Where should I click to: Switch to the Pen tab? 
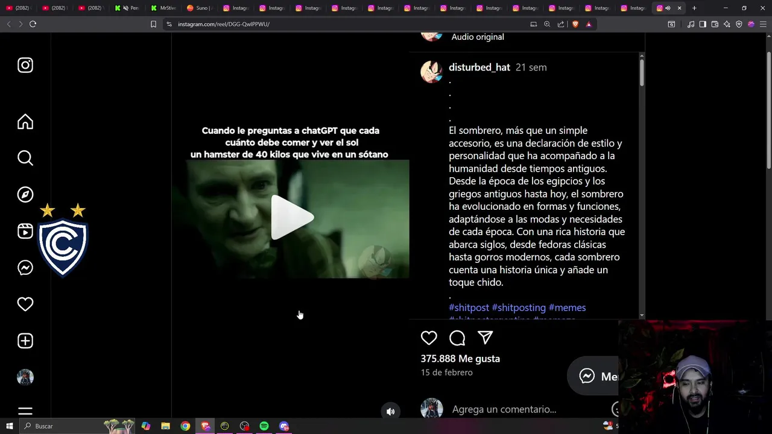[127, 8]
